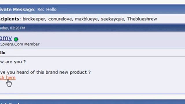Click the blue header bar at the bottom

(92, 102)
